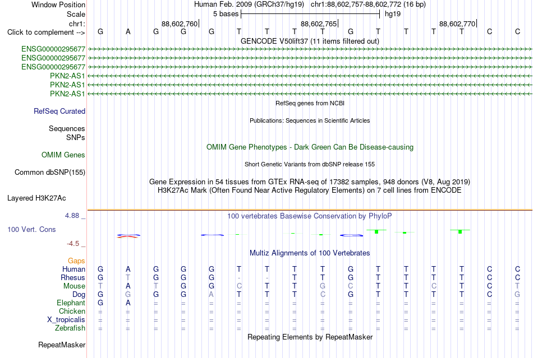The image size is (533, 358).
Task: Click 'Publications: Sequences in Scientific Articles' title
Action: click(310, 120)
